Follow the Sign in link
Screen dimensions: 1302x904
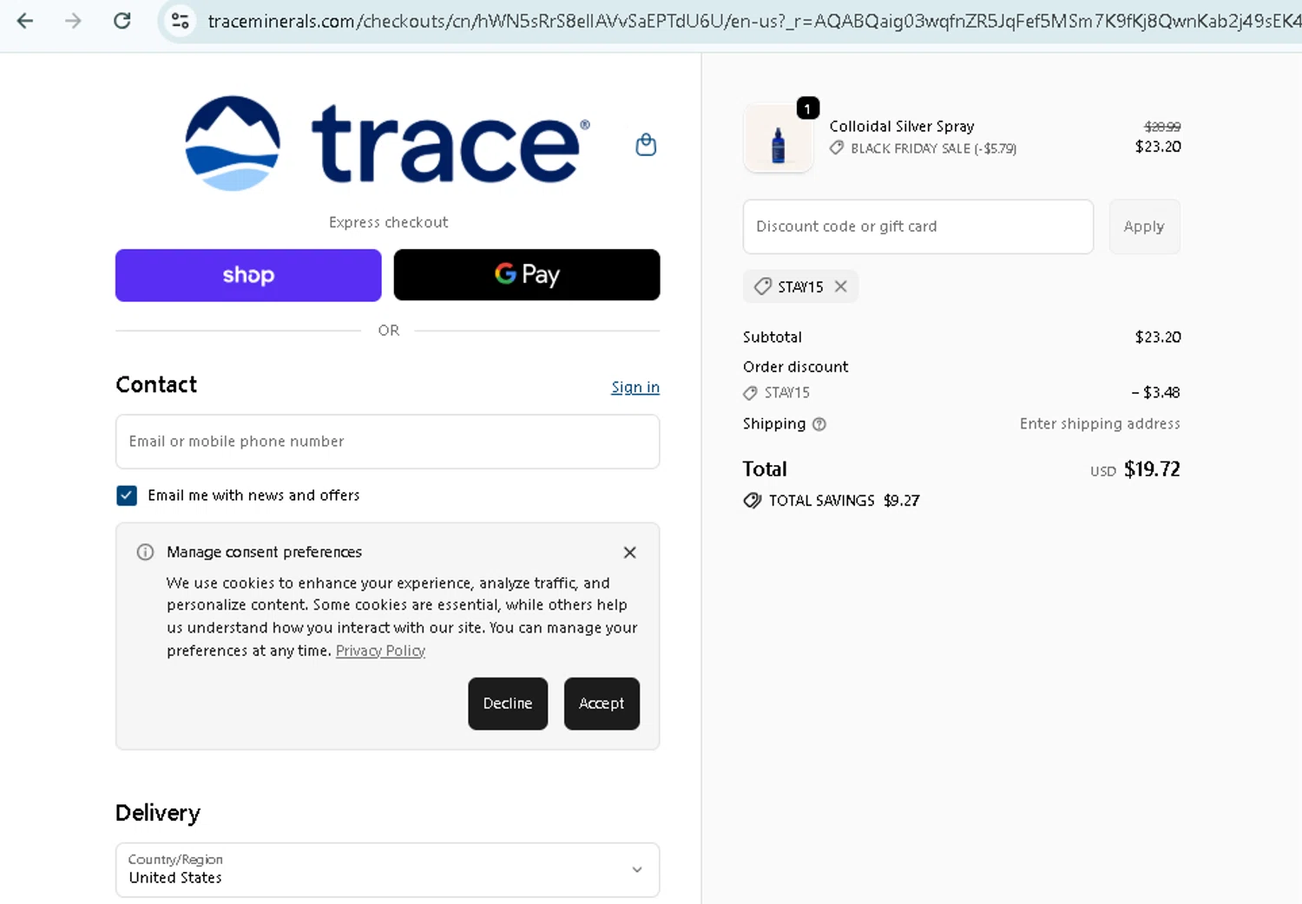coord(635,387)
